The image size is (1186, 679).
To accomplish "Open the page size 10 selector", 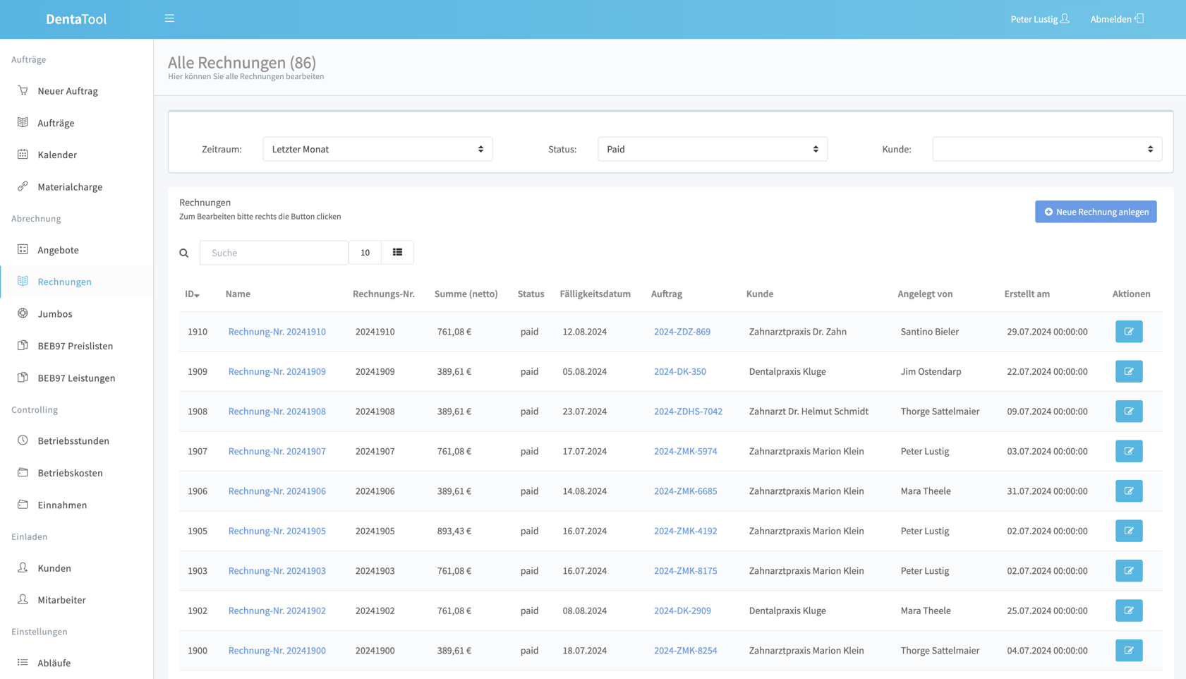I will point(365,252).
